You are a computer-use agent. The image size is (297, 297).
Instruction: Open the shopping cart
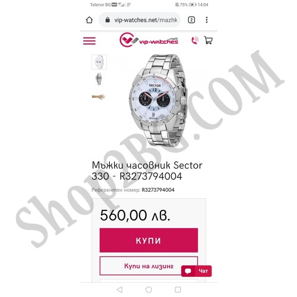[208, 40]
